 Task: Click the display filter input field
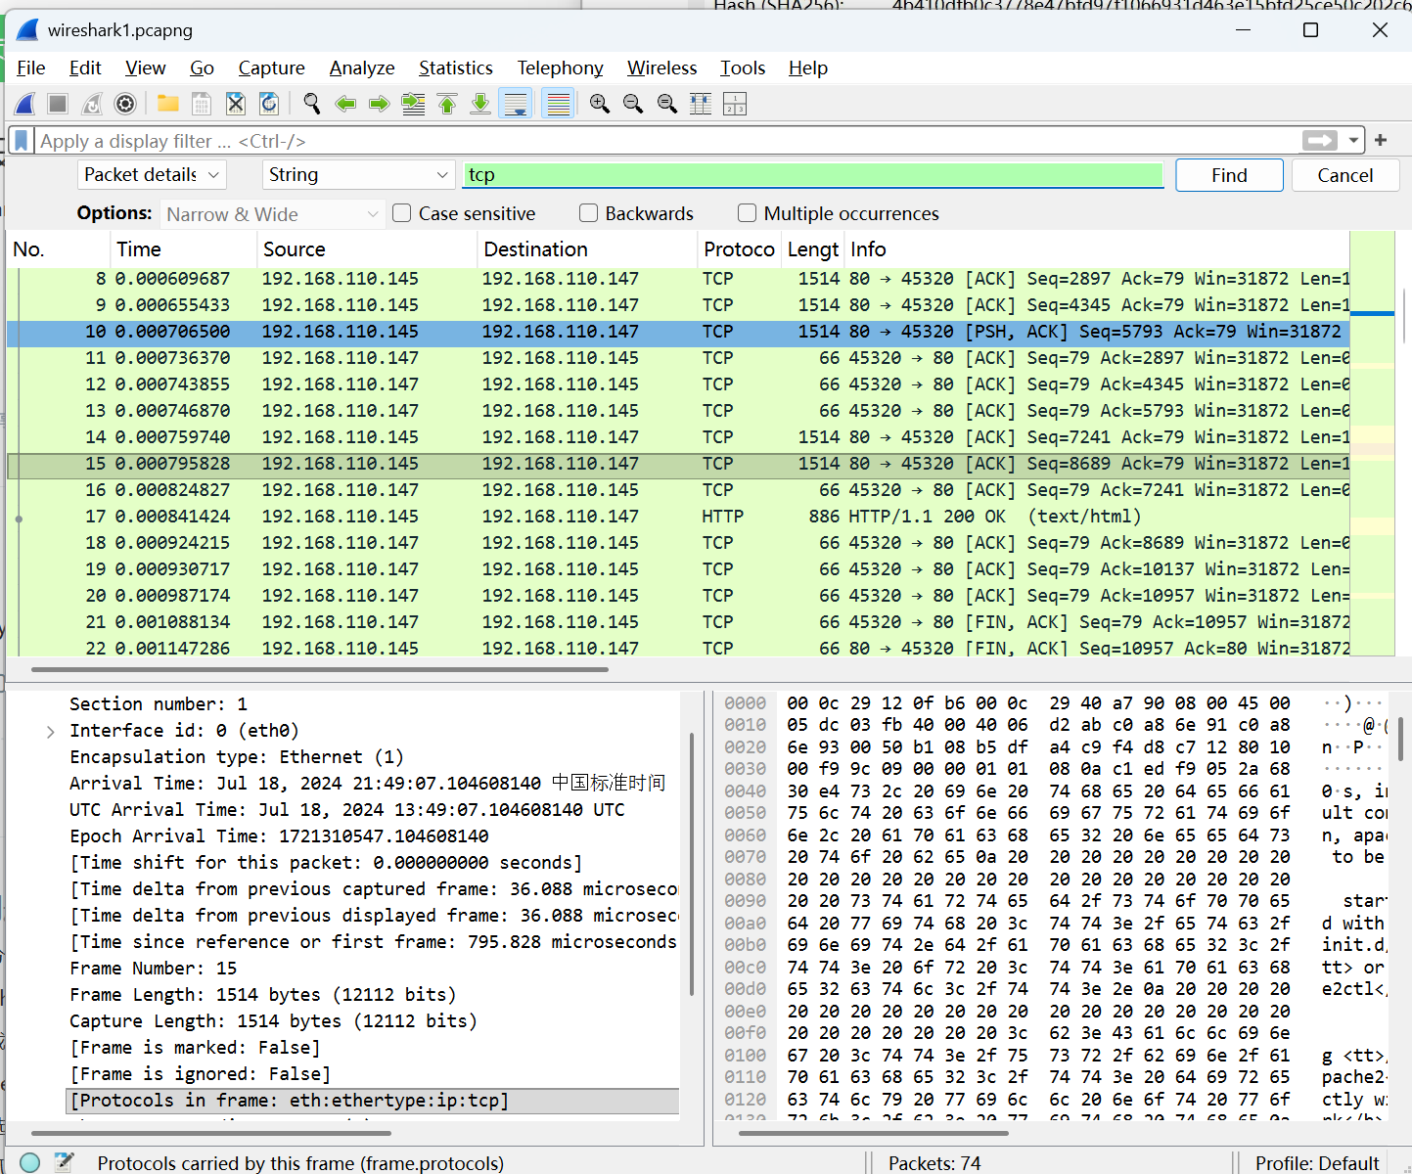coord(665,141)
